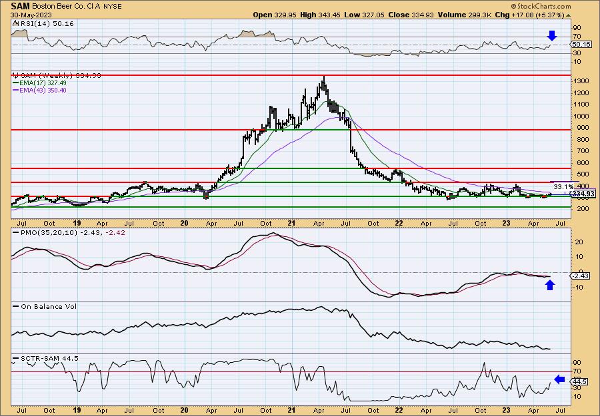This screenshot has height=416, width=600.
Task: Click the -2.43 PMO axis value tag
Action: click(x=581, y=276)
